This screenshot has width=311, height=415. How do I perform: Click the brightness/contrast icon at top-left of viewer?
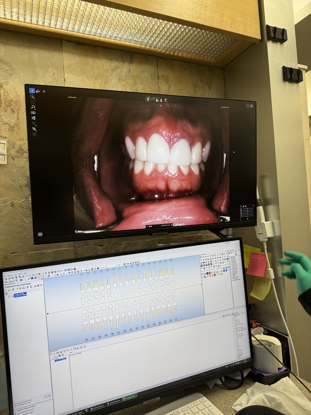(x=32, y=91)
